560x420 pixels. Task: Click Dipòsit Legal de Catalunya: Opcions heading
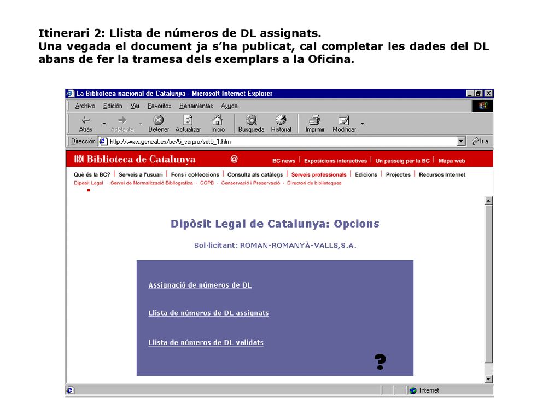point(275,224)
